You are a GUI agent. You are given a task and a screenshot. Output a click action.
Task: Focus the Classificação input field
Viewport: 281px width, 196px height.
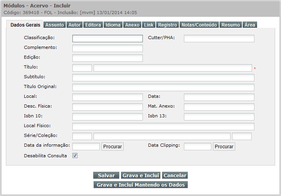(x=108, y=38)
